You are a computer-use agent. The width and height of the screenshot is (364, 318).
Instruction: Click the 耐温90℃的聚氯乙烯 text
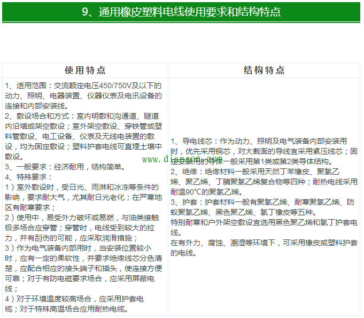pos(204,191)
